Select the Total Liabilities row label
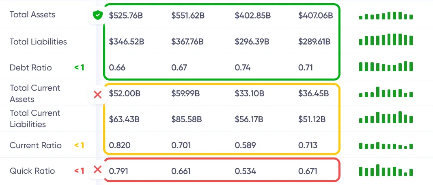This screenshot has height=185, width=433. click(38, 42)
